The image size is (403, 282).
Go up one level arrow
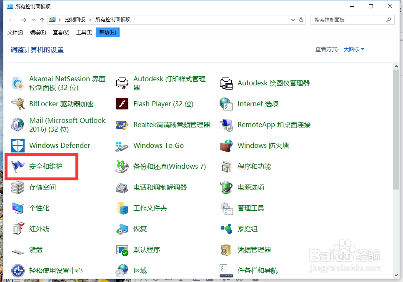(x=42, y=20)
